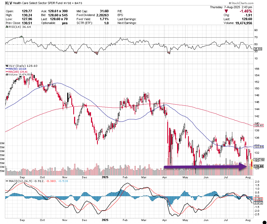Viewport: 267px width, 224px height.
Task: Click the Chg value -1.91
Action: pyautogui.click(x=248, y=15)
